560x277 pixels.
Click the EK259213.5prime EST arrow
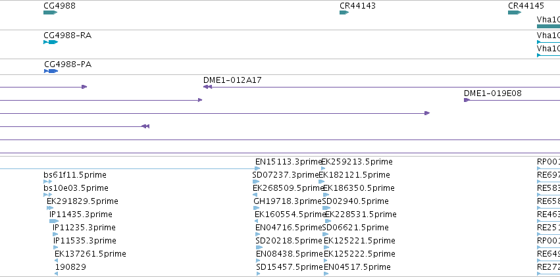(323, 168)
